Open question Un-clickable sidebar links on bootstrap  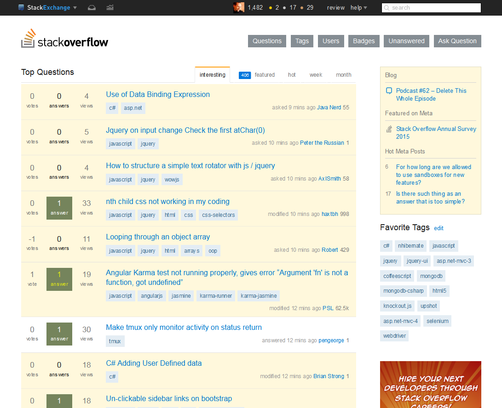pos(169,399)
